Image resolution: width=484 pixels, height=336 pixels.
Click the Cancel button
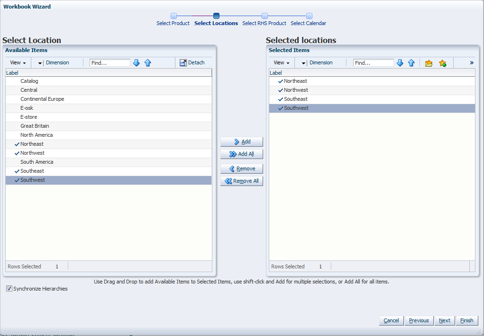tap(391, 320)
